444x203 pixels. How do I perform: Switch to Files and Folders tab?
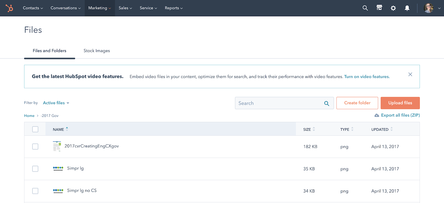(x=49, y=51)
